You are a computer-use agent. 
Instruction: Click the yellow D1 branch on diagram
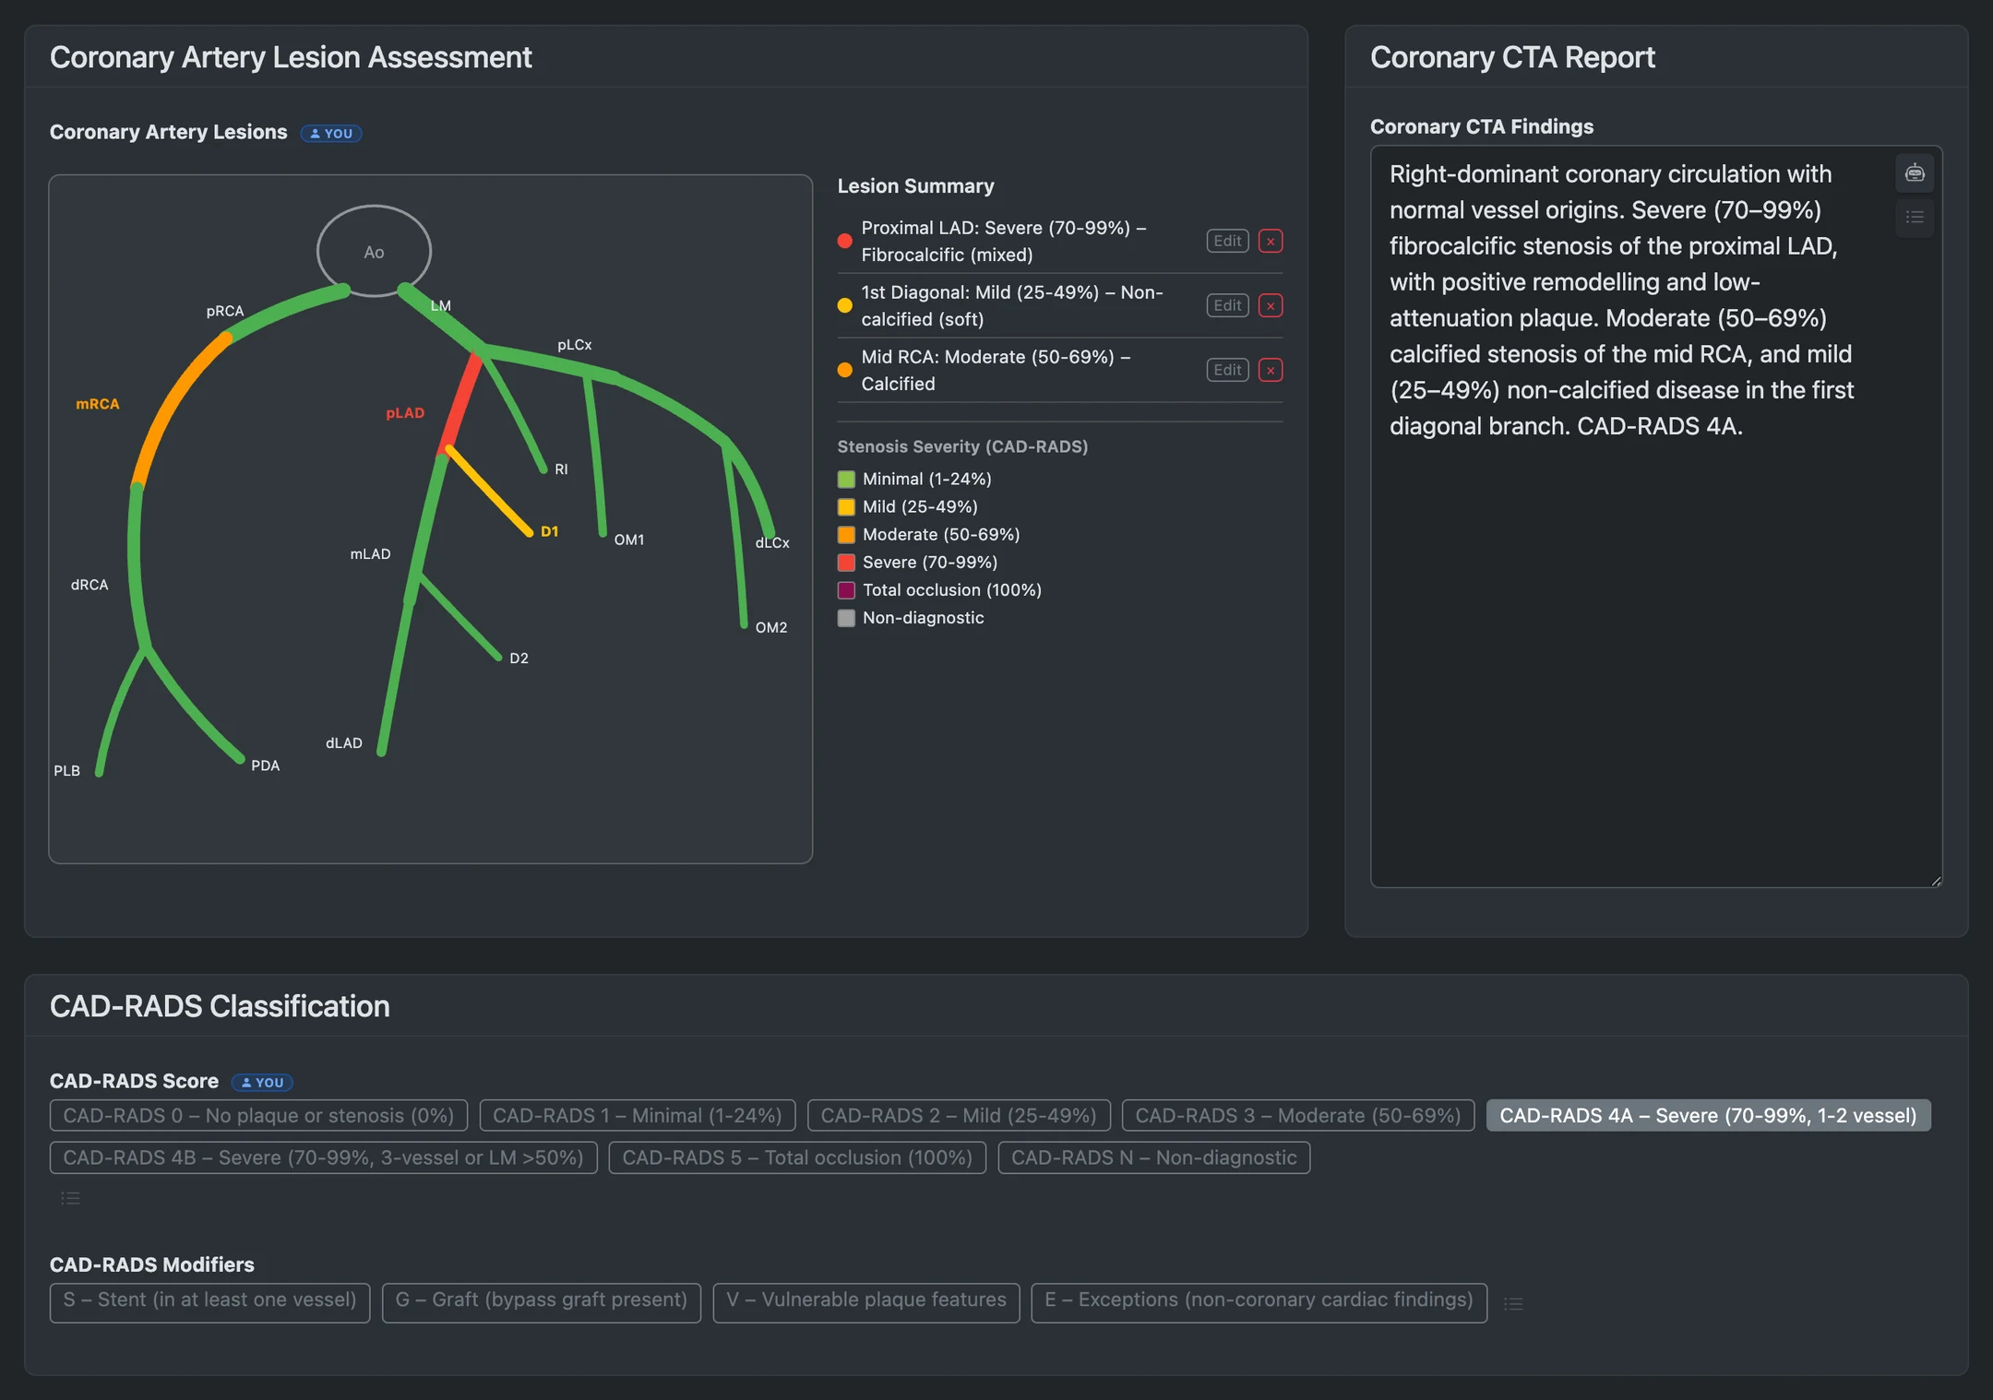(489, 491)
